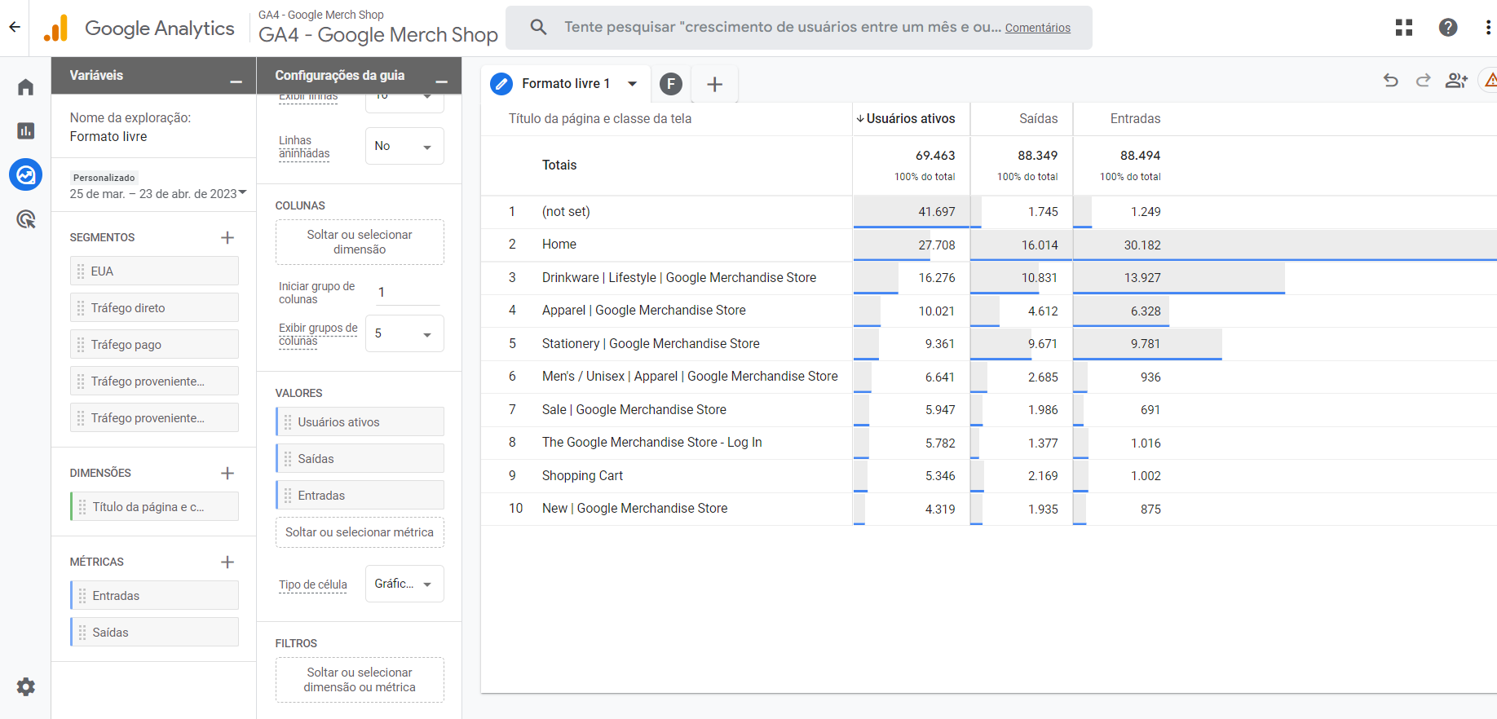The width and height of the screenshot is (1497, 719).
Task: Click the column dimension drop zone
Action: (360, 242)
